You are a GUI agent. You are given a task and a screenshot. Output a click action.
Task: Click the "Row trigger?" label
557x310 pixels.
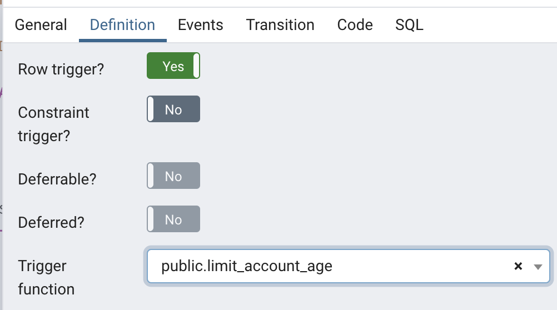point(61,69)
